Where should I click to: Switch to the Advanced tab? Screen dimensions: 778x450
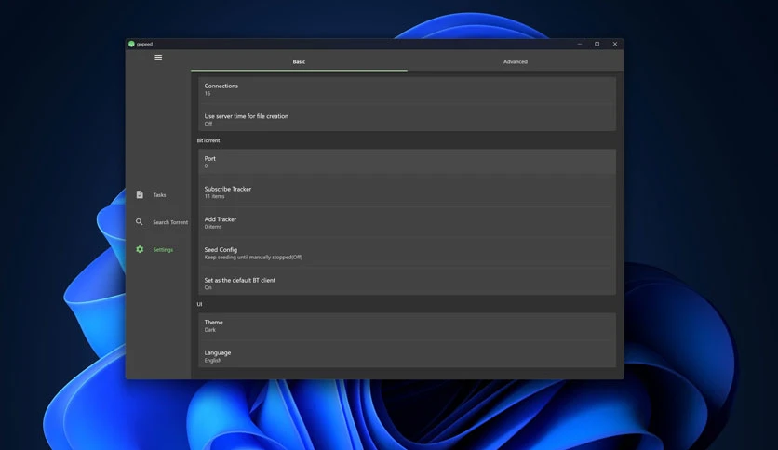click(515, 62)
